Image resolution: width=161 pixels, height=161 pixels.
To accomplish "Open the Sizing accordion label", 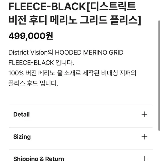I will pos(22,137).
